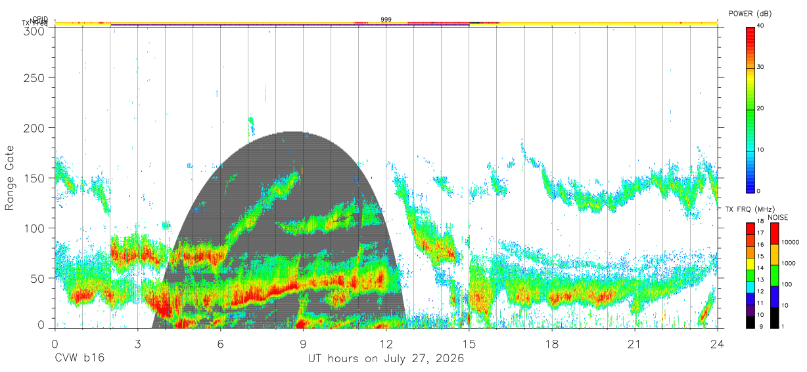Image resolution: width=807 pixels, height=372 pixels.
Task: Click the 14 MHz label on TX FRQ scale
Action: tap(760, 268)
